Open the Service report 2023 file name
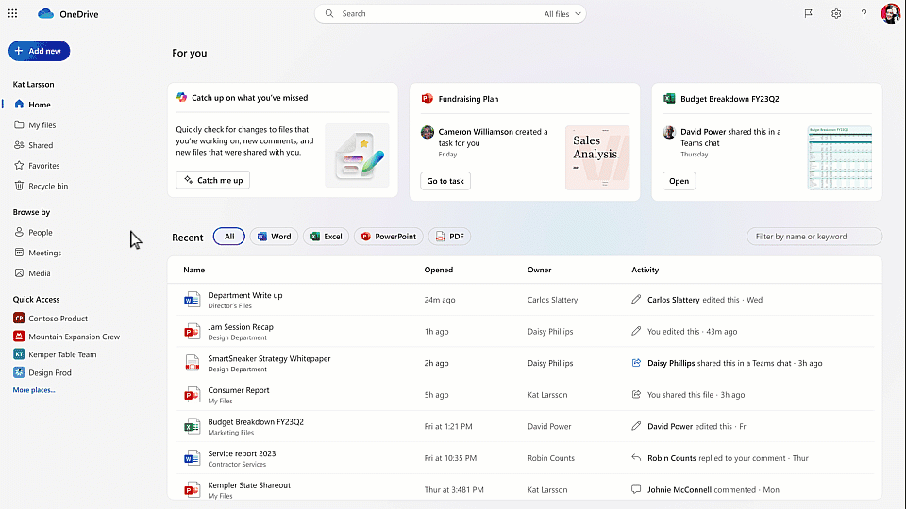Image resolution: width=906 pixels, height=509 pixels. [243, 453]
